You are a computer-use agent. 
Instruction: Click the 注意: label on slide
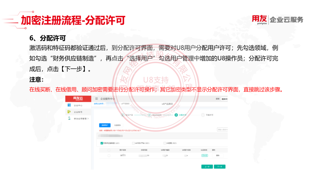tap(36, 80)
